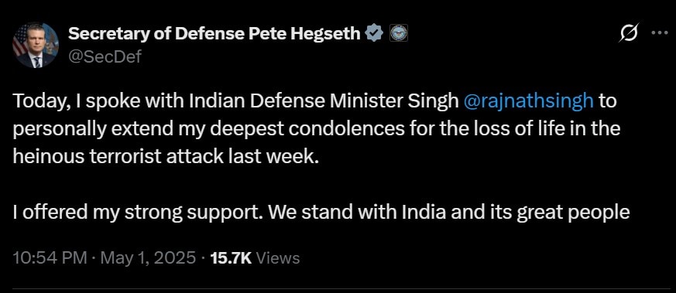Open the @rajnathsingh mention link
The width and height of the screenshot is (676, 293).
pyautogui.click(x=528, y=101)
